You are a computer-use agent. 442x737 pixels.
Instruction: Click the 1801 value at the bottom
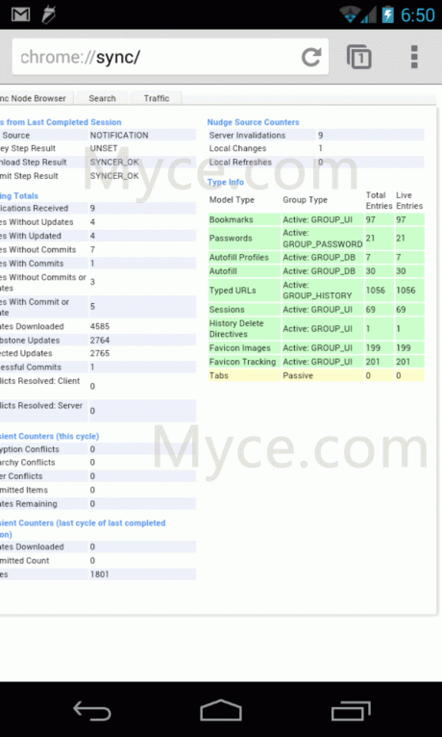[x=100, y=574]
